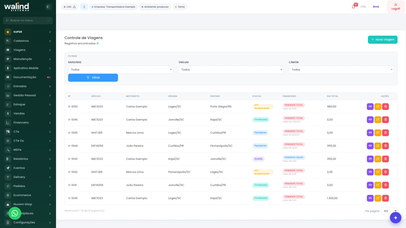
Task: Change the Por página rows-per-page selector
Action: tap(389, 211)
